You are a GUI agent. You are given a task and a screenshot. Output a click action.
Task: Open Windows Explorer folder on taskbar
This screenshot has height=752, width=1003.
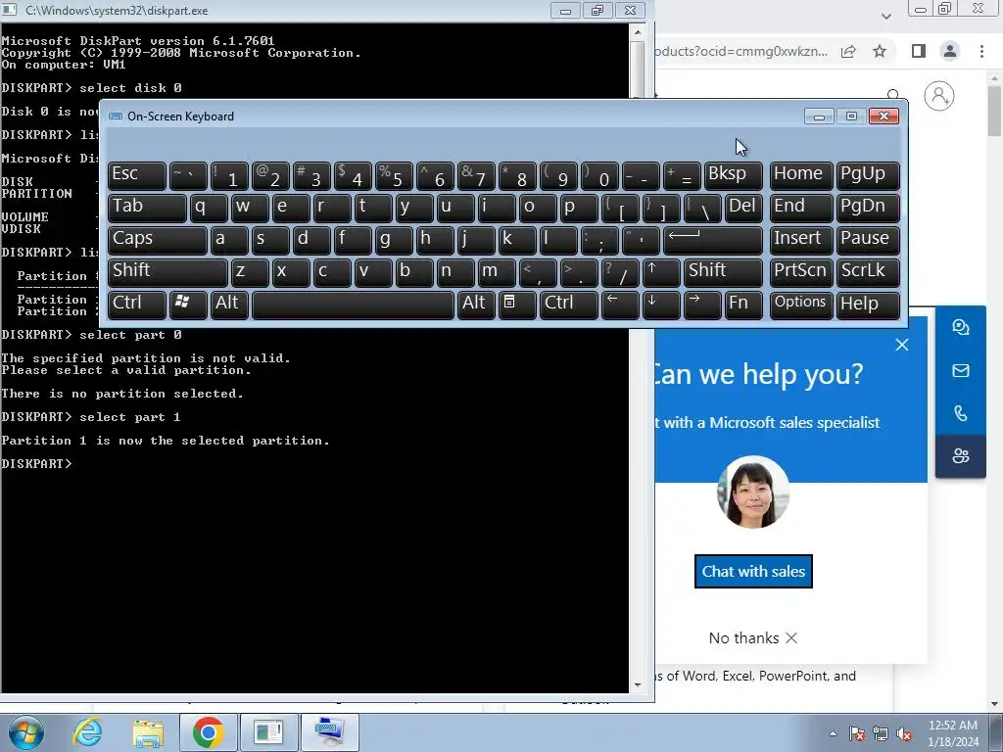(148, 732)
